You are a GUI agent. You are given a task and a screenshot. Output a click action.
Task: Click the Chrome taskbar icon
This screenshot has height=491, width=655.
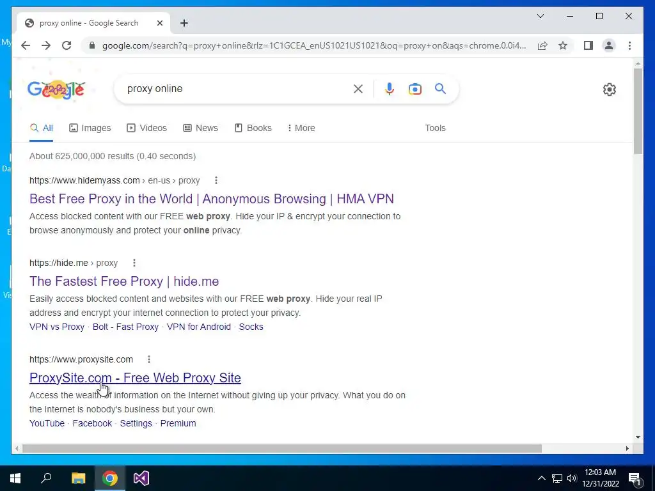click(110, 478)
